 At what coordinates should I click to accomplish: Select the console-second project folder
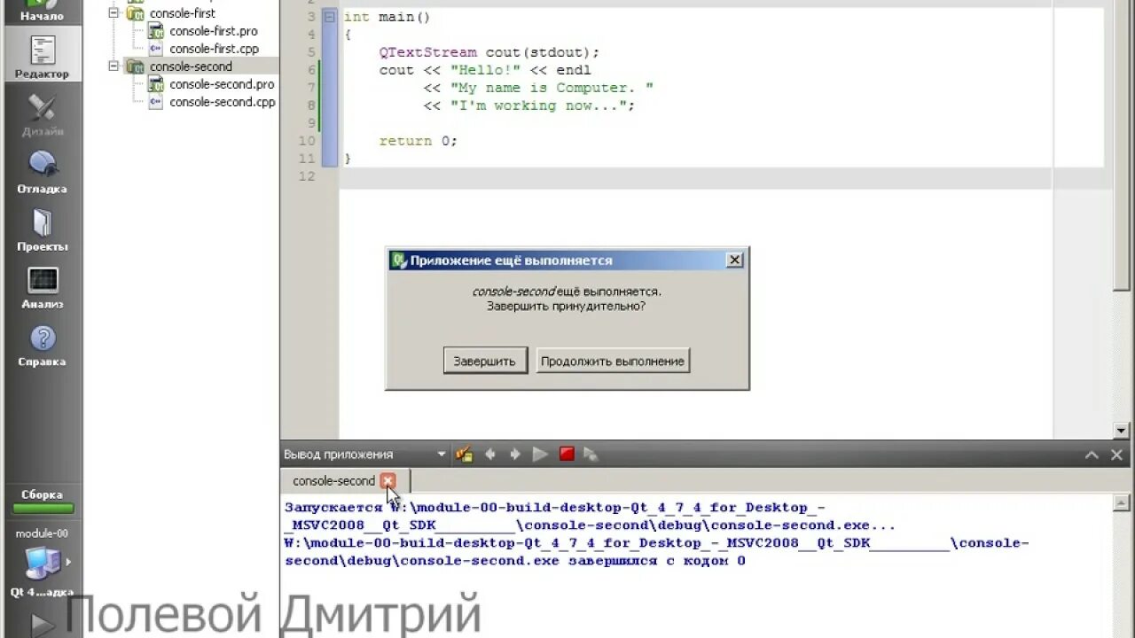click(x=191, y=66)
